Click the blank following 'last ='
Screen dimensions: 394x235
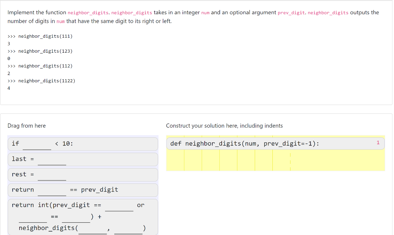point(52,161)
